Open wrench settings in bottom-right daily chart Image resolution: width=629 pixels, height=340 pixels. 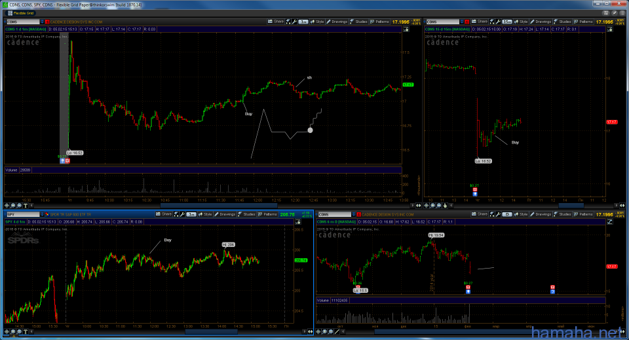pyautogui.click(x=498, y=214)
